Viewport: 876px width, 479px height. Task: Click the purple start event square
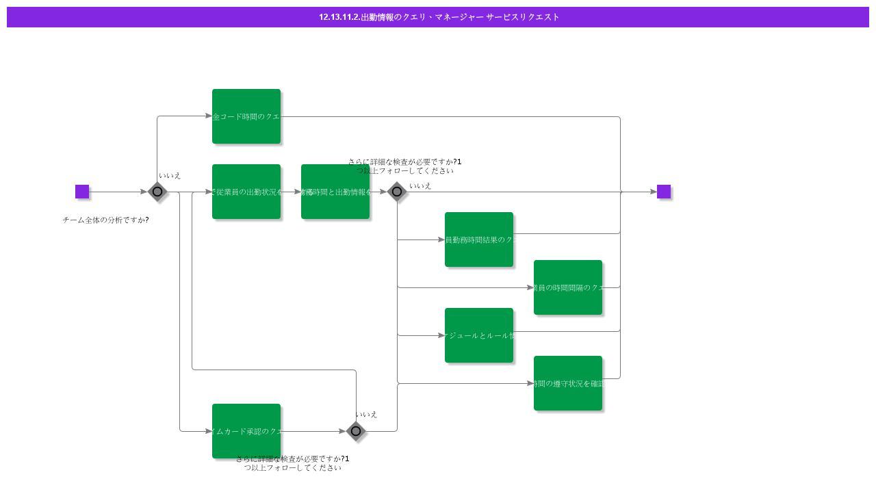[82, 192]
